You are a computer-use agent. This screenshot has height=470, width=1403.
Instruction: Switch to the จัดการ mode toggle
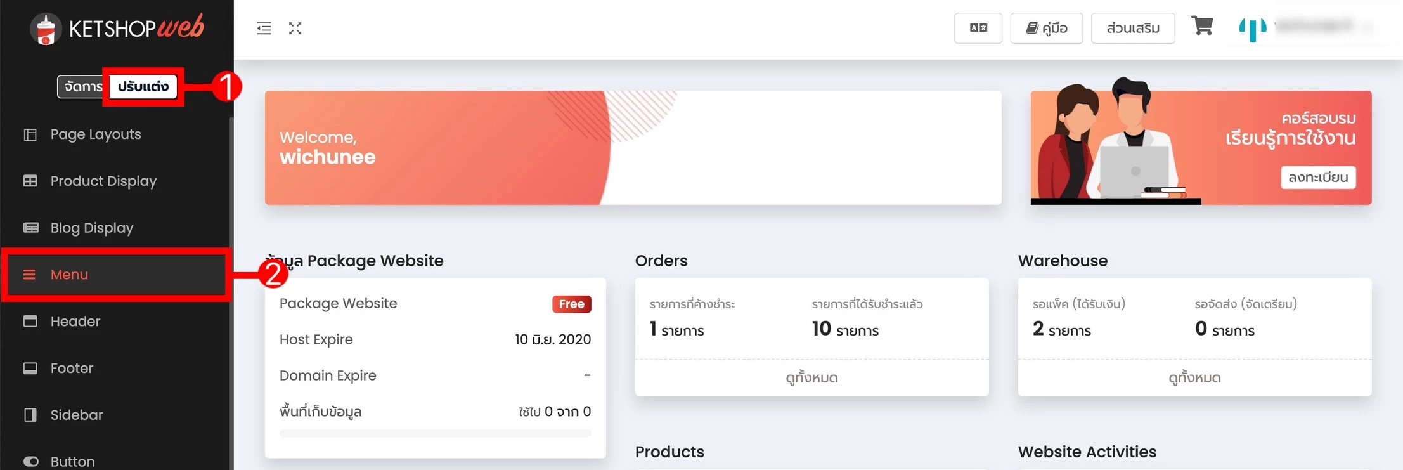point(82,87)
